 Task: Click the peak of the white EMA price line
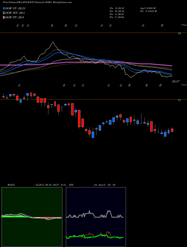pos(53,42)
